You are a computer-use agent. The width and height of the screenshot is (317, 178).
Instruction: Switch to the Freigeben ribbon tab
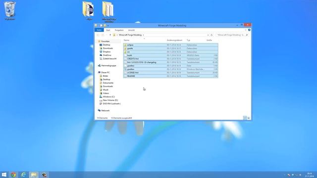119,30
